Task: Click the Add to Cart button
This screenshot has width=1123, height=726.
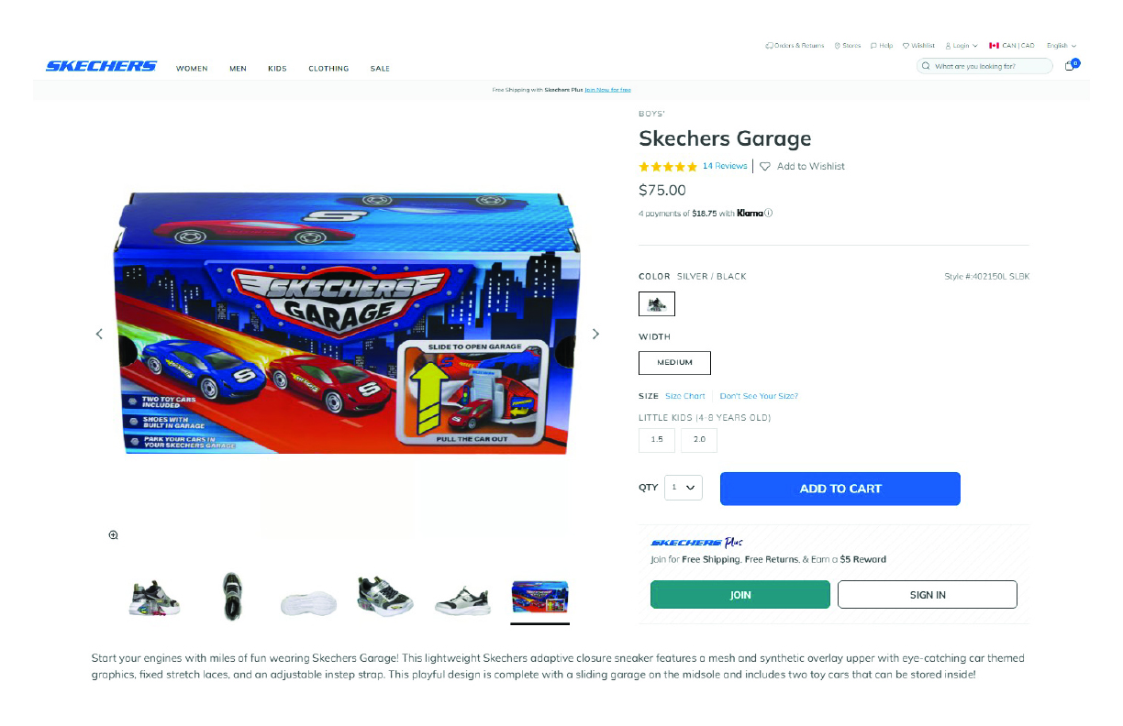Action: click(840, 489)
